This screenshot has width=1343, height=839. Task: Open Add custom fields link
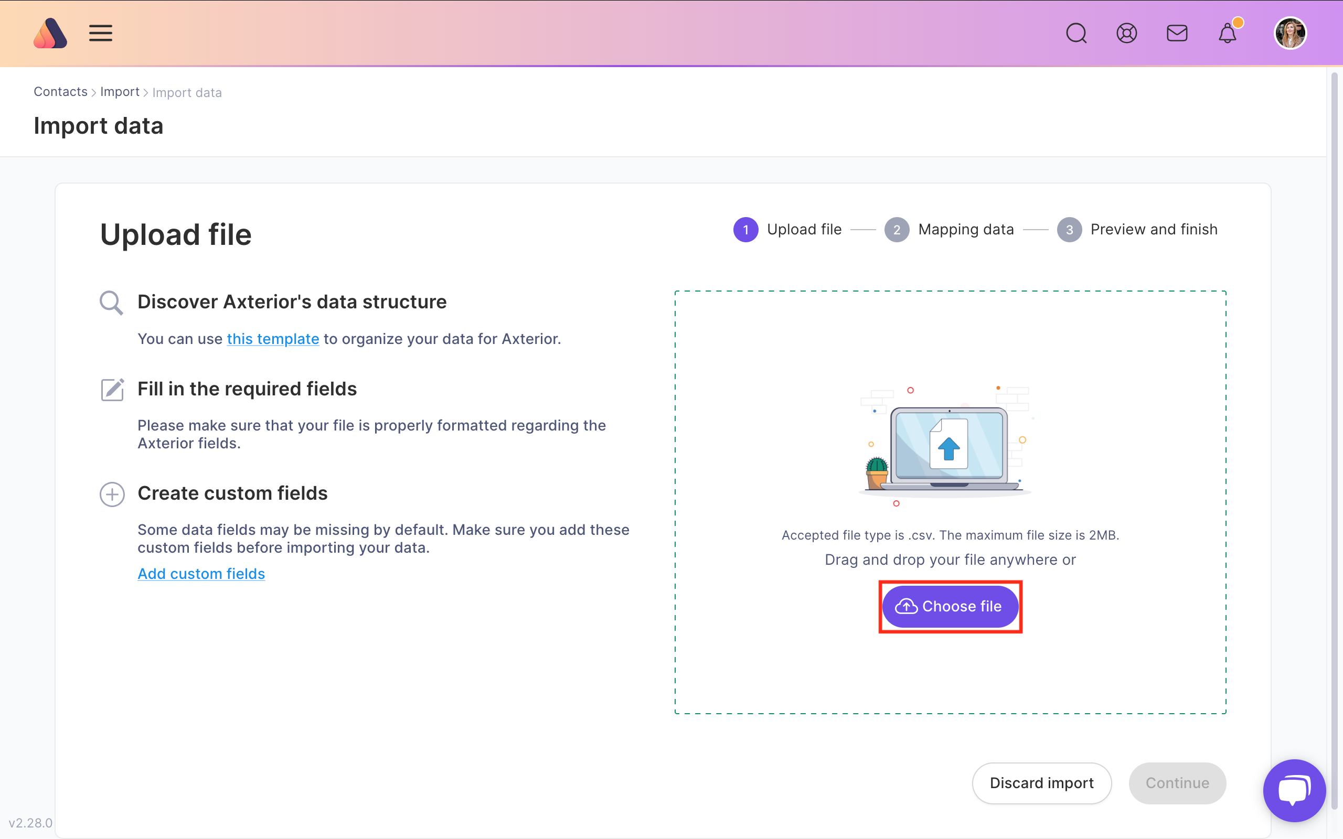[x=201, y=574]
